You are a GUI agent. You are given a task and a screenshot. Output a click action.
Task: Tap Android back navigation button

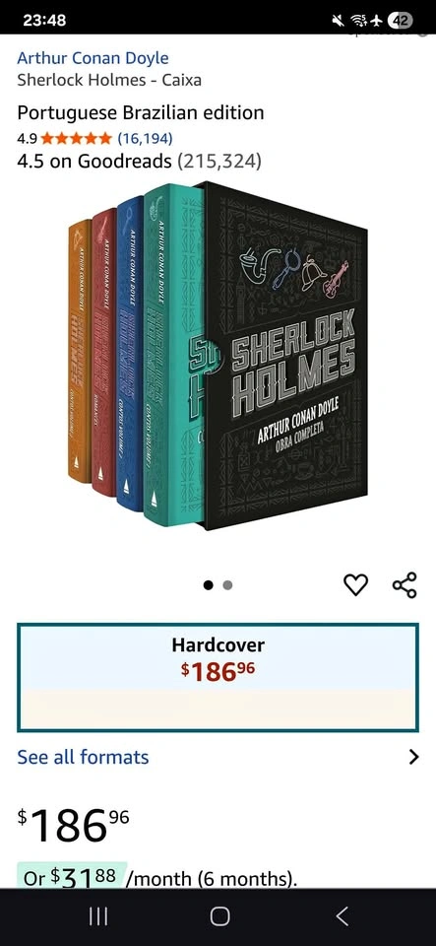point(342,916)
